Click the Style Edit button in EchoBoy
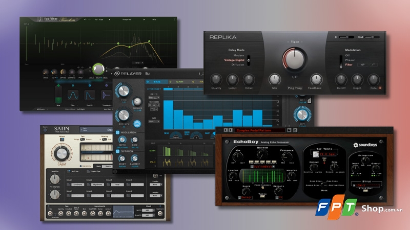This screenshot has height=230, width=410. click(x=365, y=191)
